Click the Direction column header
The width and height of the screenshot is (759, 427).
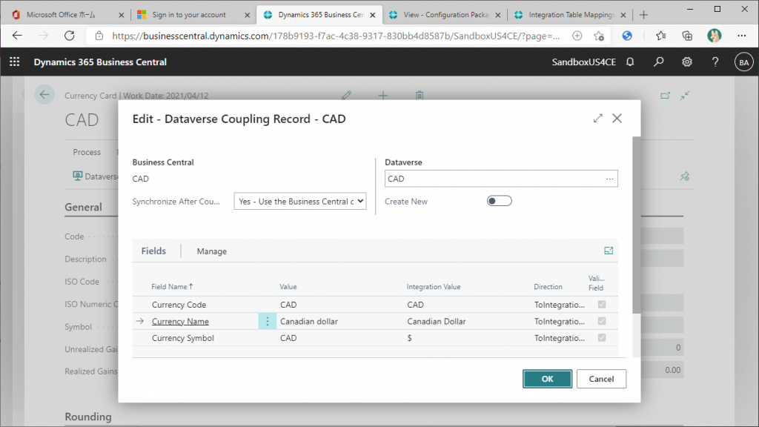(548, 287)
